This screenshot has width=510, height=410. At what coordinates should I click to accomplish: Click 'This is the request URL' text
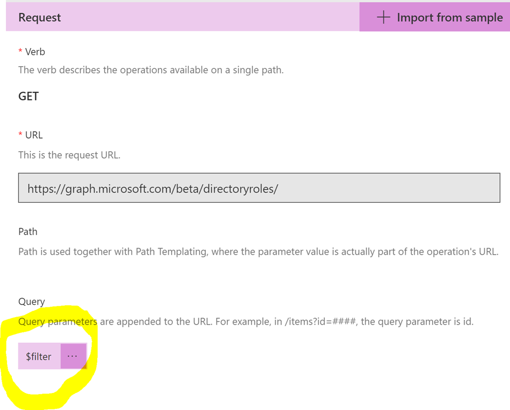[69, 155]
